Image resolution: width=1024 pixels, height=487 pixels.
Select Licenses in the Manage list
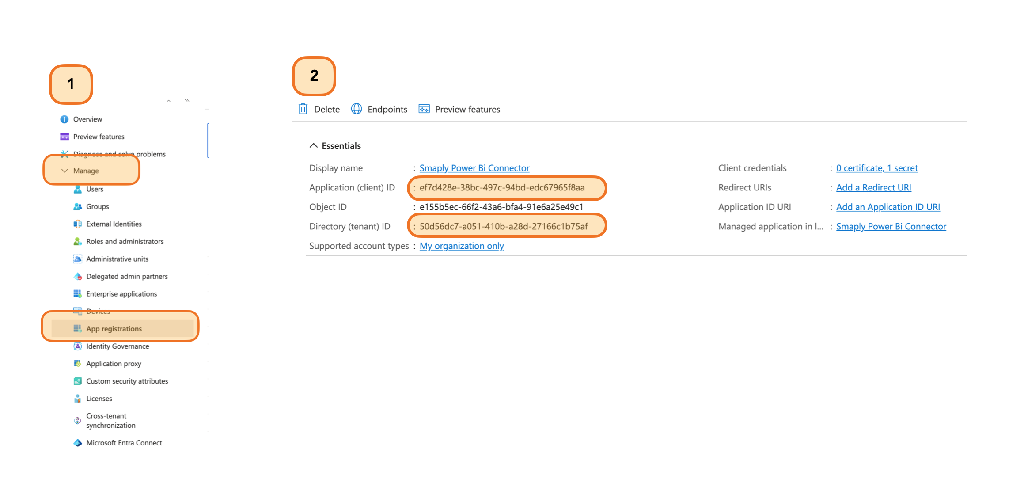[x=99, y=399]
